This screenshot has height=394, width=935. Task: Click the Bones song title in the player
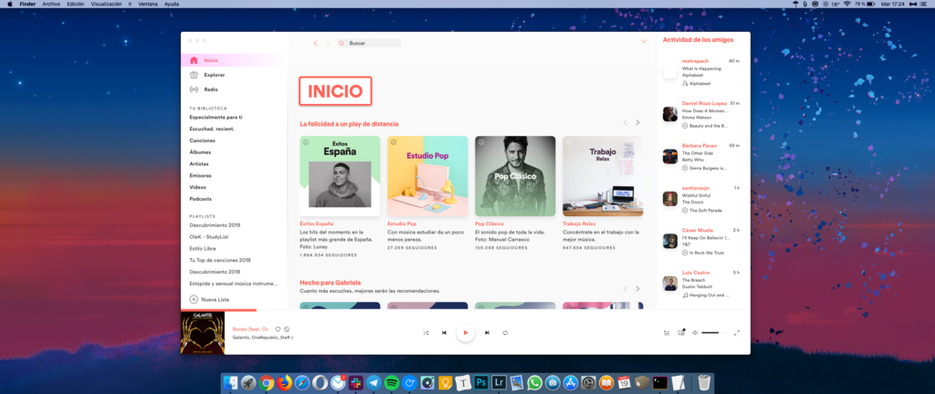[x=250, y=329]
